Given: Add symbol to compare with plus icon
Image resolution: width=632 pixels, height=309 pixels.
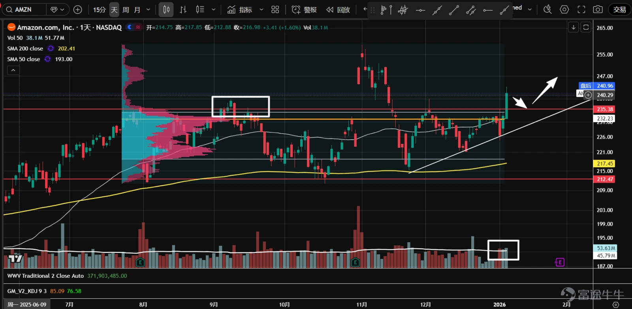Looking at the screenshot, I should pyautogui.click(x=78, y=9).
